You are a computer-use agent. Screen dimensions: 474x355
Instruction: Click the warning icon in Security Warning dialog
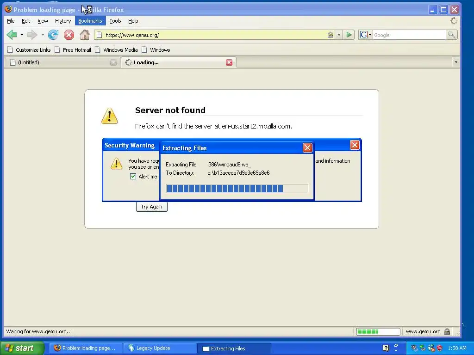click(116, 164)
